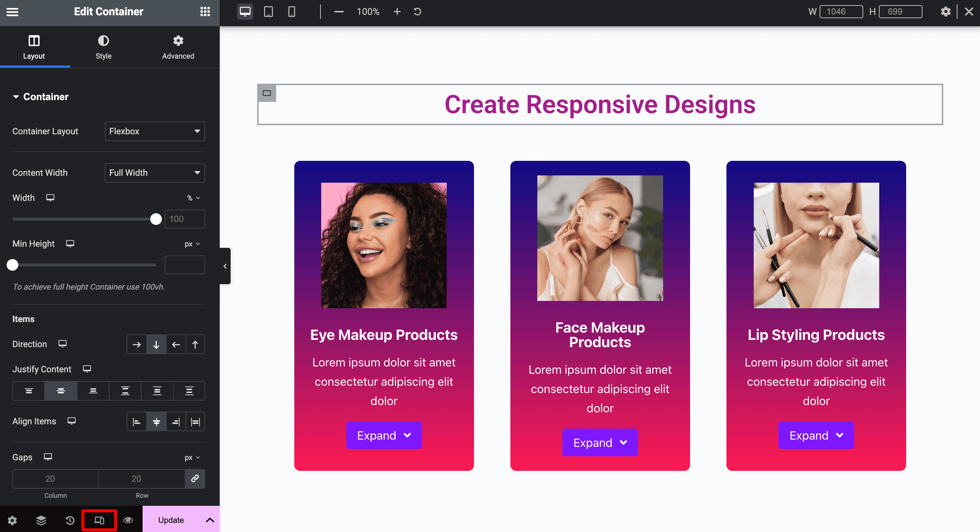980x532 pixels.
Task: Zoom in with the plus icon
Action: [397, 12]
